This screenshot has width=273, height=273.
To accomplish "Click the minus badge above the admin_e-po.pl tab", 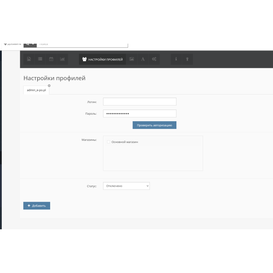I will click(49, 85).
